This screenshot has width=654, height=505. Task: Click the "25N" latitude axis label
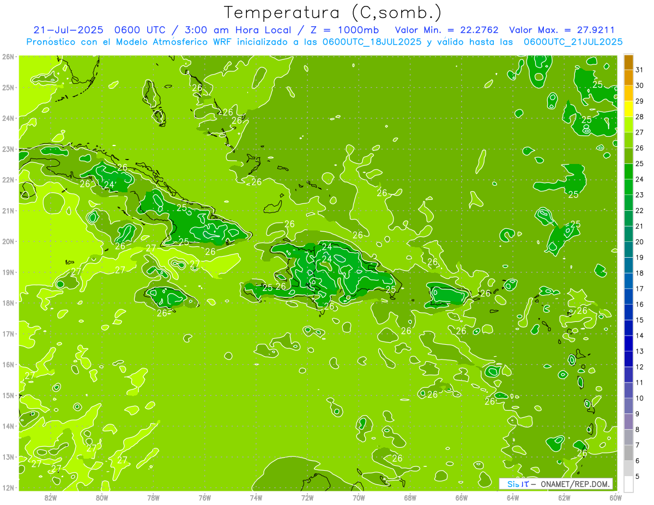tap(8, 87)
